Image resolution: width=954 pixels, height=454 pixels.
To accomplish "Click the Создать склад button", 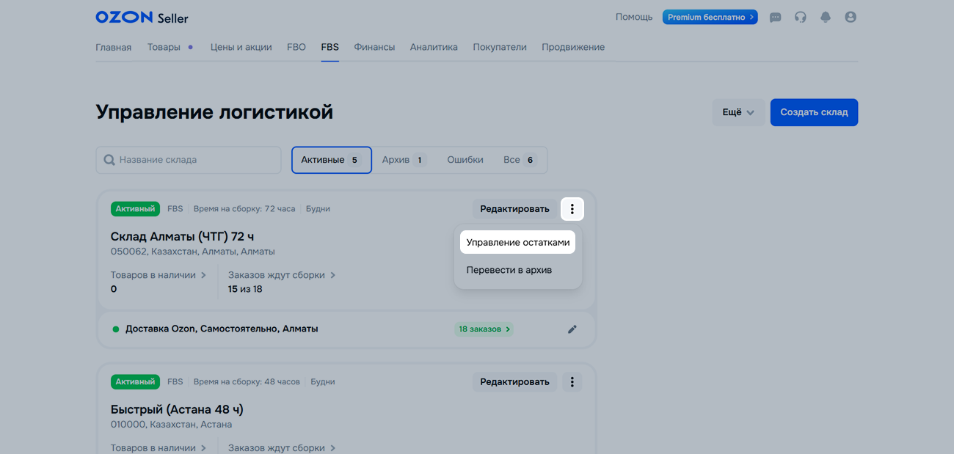I will point(813,112).
